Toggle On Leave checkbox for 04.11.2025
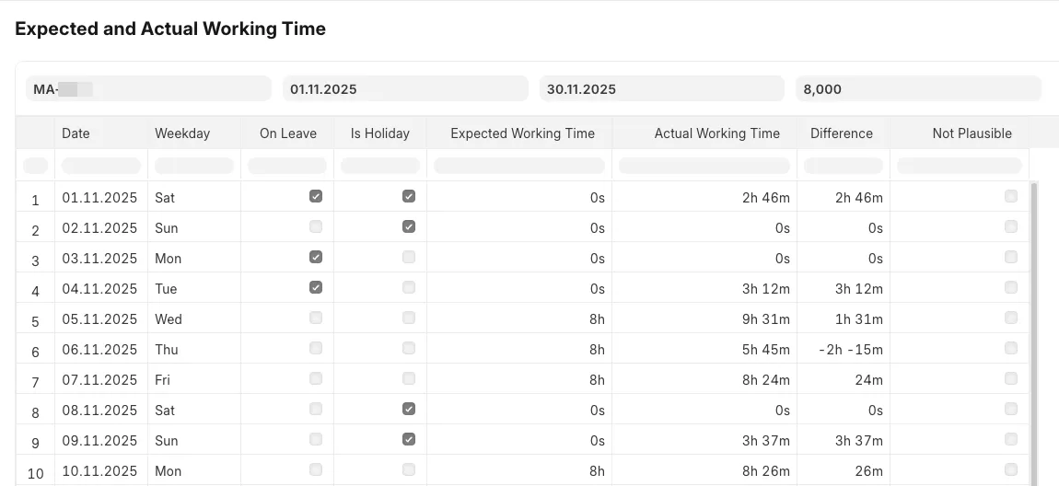 [316, 287]
